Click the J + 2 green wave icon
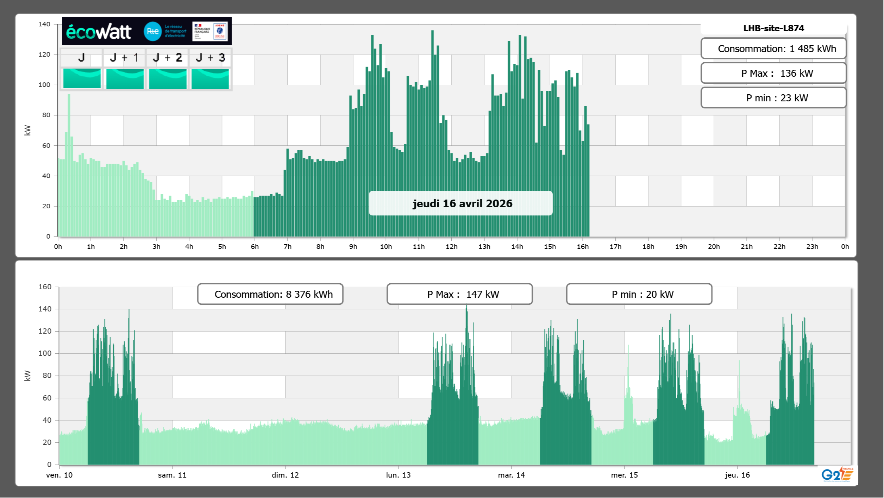 168,78
